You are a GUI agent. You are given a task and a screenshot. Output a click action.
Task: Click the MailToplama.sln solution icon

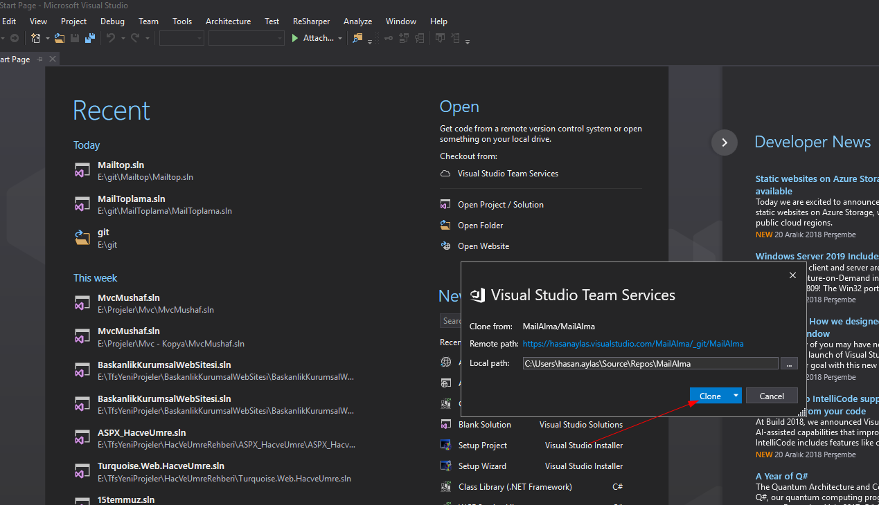pos(82,204)
